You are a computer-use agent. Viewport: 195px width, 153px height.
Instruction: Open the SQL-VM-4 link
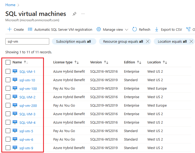[x=27, y=123]
